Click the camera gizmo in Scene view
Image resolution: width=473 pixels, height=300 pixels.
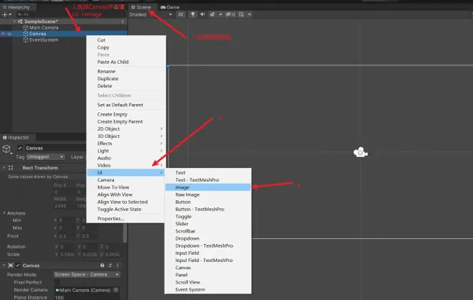[360, 153]
